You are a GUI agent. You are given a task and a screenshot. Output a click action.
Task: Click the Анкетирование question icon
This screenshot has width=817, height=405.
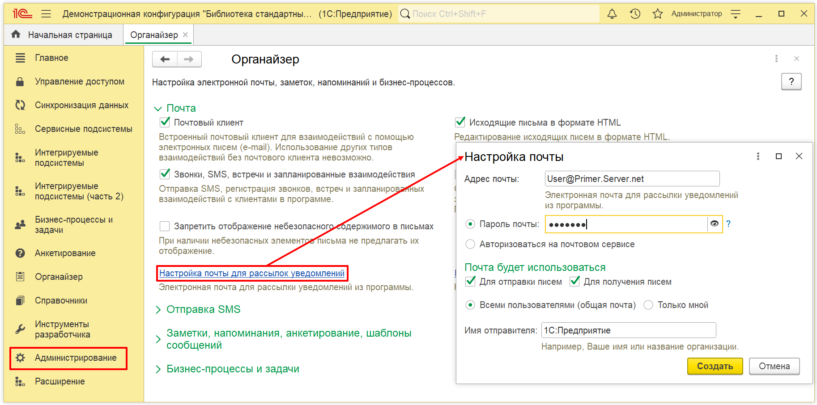pos(20,253)
